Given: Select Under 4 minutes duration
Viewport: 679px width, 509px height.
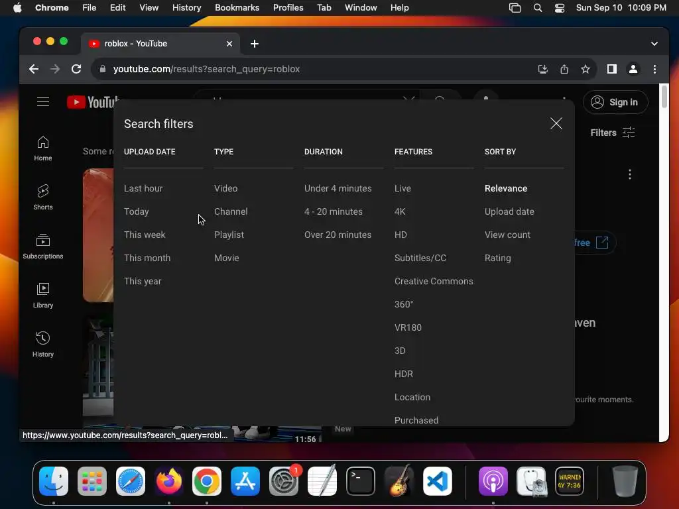Looking at the screenshot, I should pyautogui.click(x=338, y=188).
